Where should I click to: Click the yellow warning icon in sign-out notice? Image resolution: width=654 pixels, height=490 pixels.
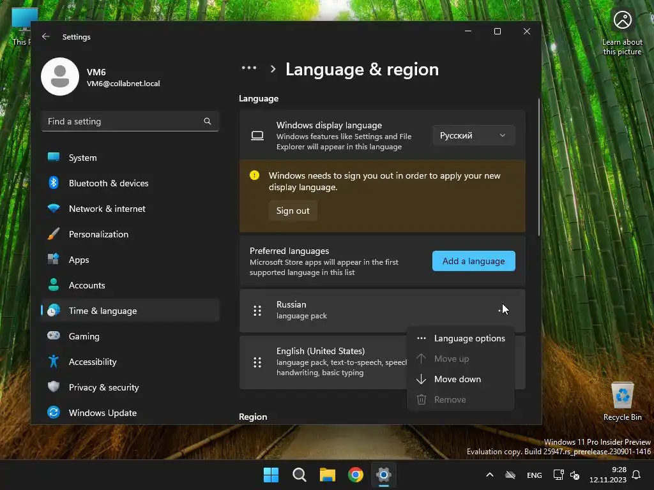click(254, 175)
